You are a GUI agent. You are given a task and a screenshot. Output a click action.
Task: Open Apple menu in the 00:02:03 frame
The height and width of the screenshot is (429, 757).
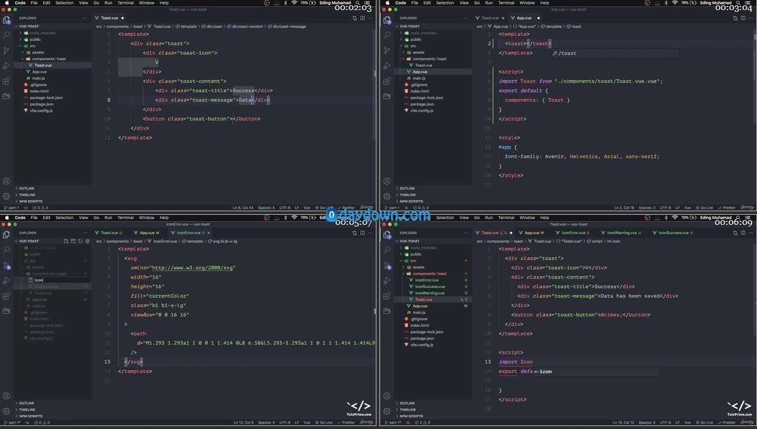point(5,3)
